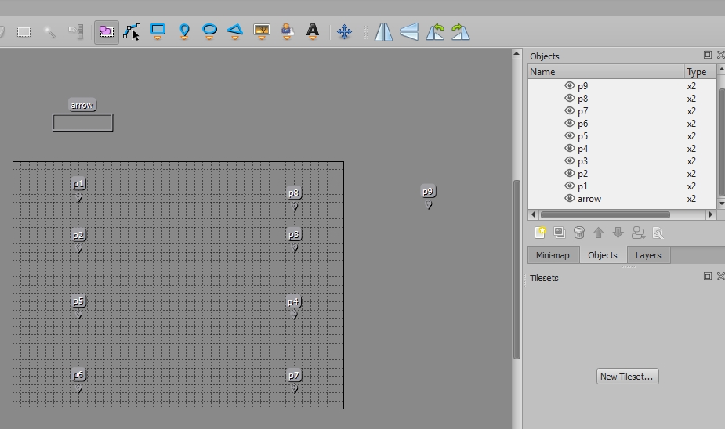Choose the Insert Polygon tool

(x=235, y=32)
